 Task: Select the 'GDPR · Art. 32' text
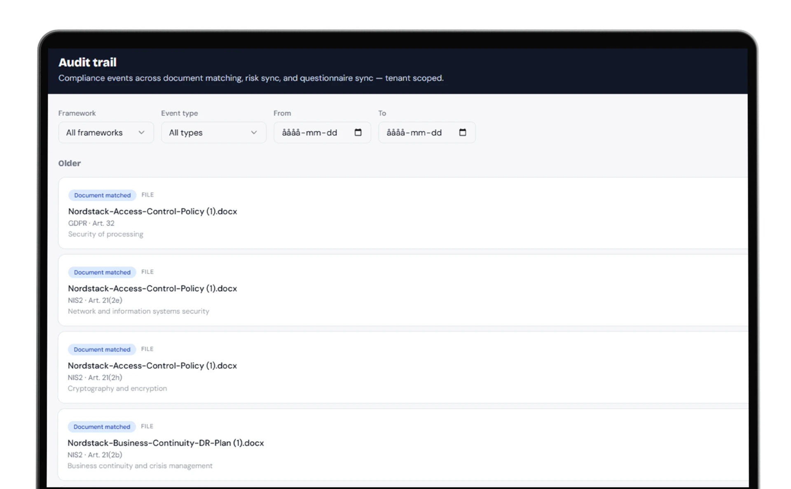[x=91, y=223]
